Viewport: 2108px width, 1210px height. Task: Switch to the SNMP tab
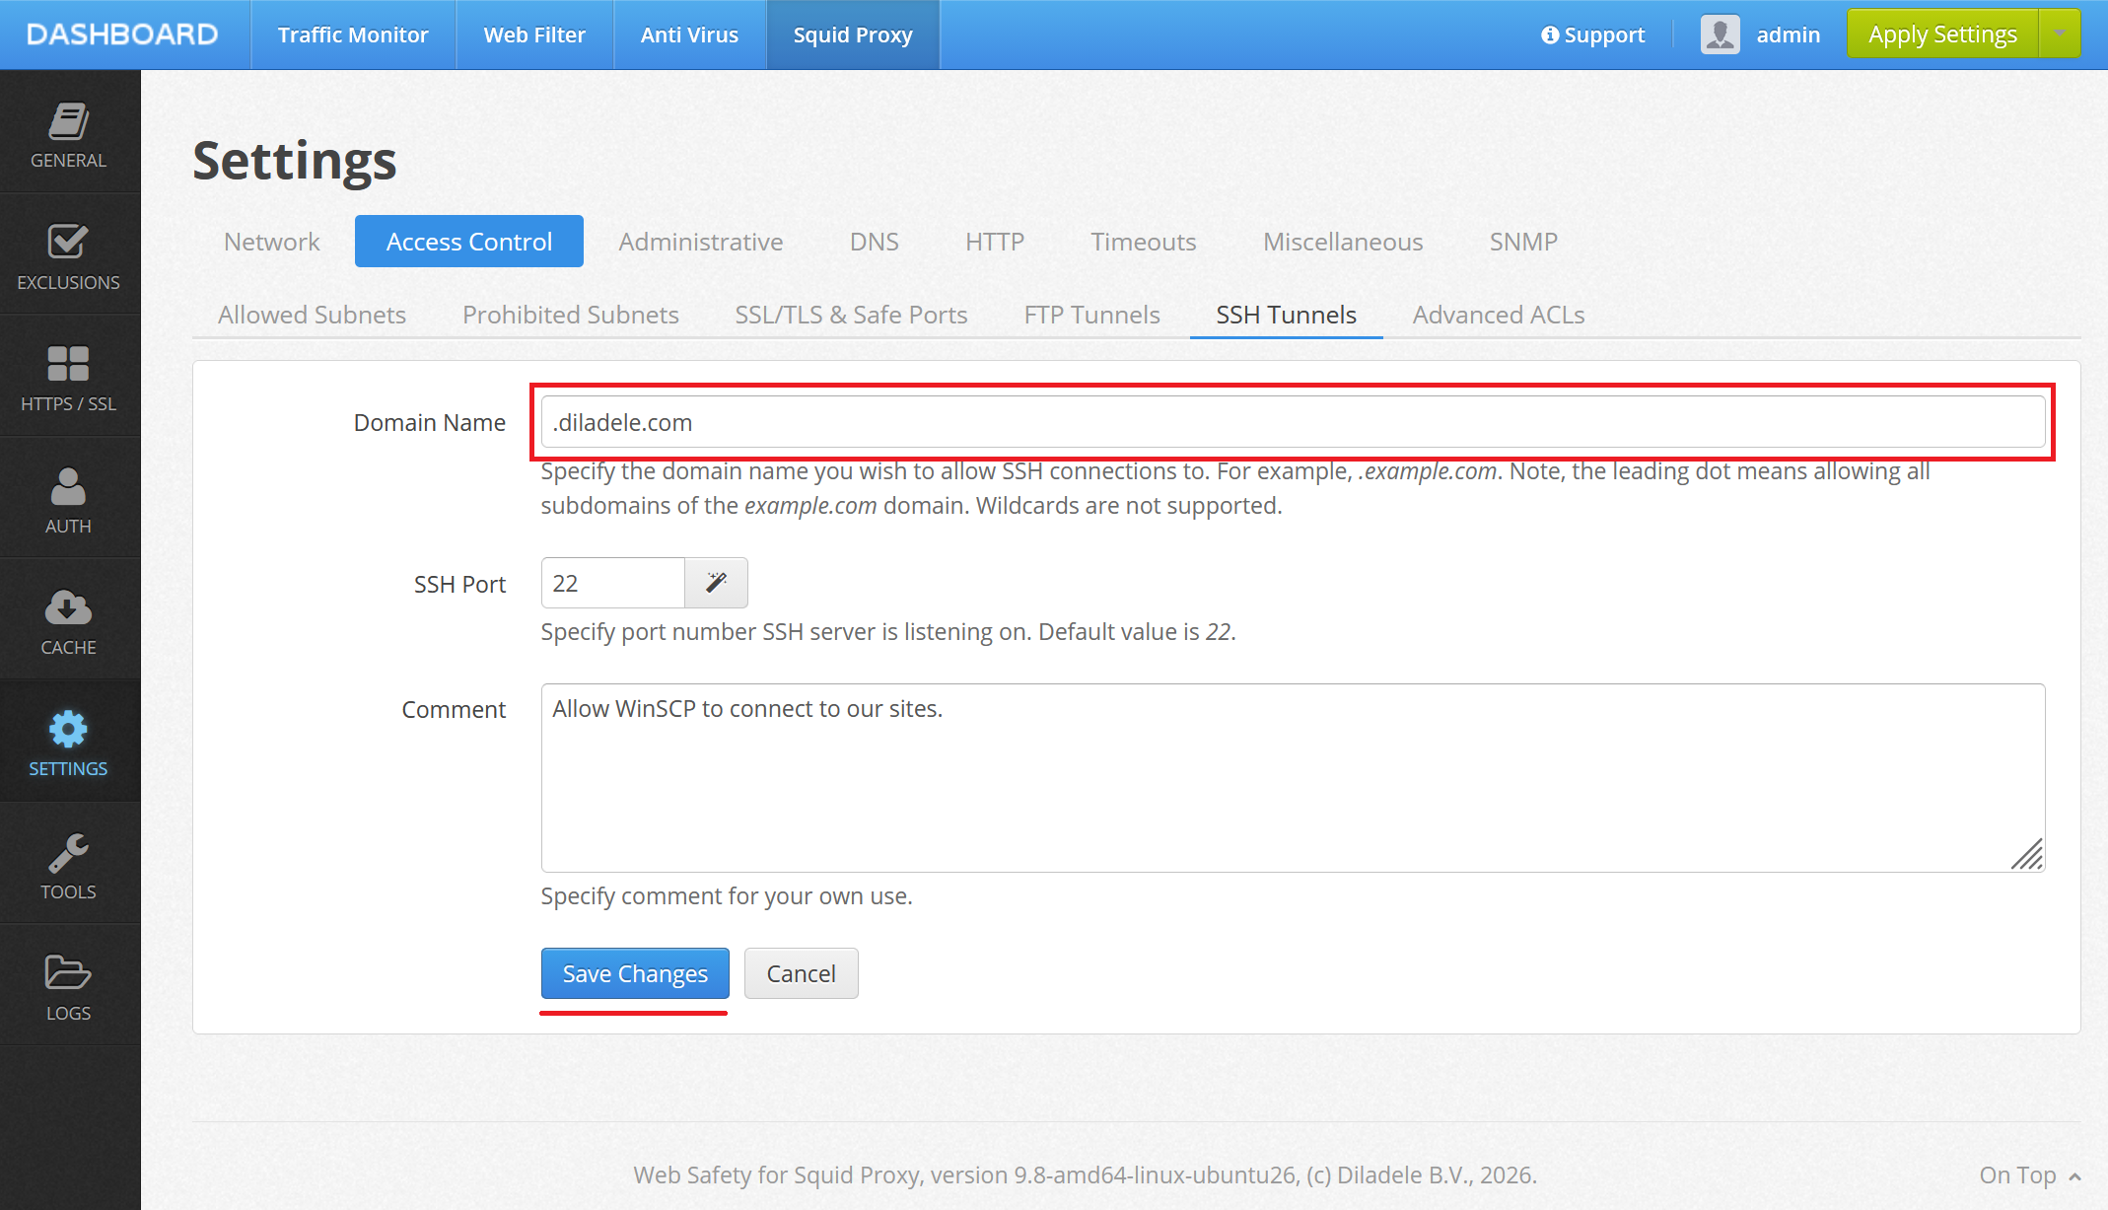[x=1523, y=242]
